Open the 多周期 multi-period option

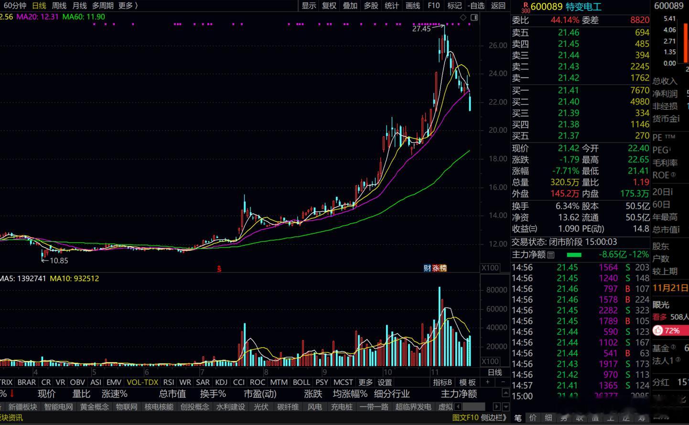pos(103,6)
